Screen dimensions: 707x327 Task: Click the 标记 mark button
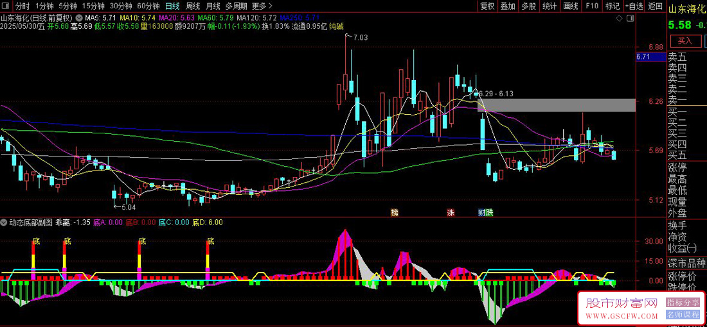tap(613, 6)
